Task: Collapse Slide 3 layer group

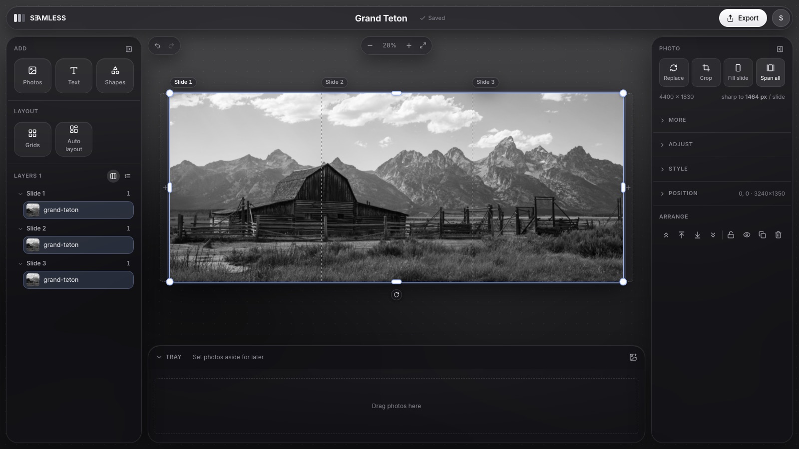Action: 20,263
